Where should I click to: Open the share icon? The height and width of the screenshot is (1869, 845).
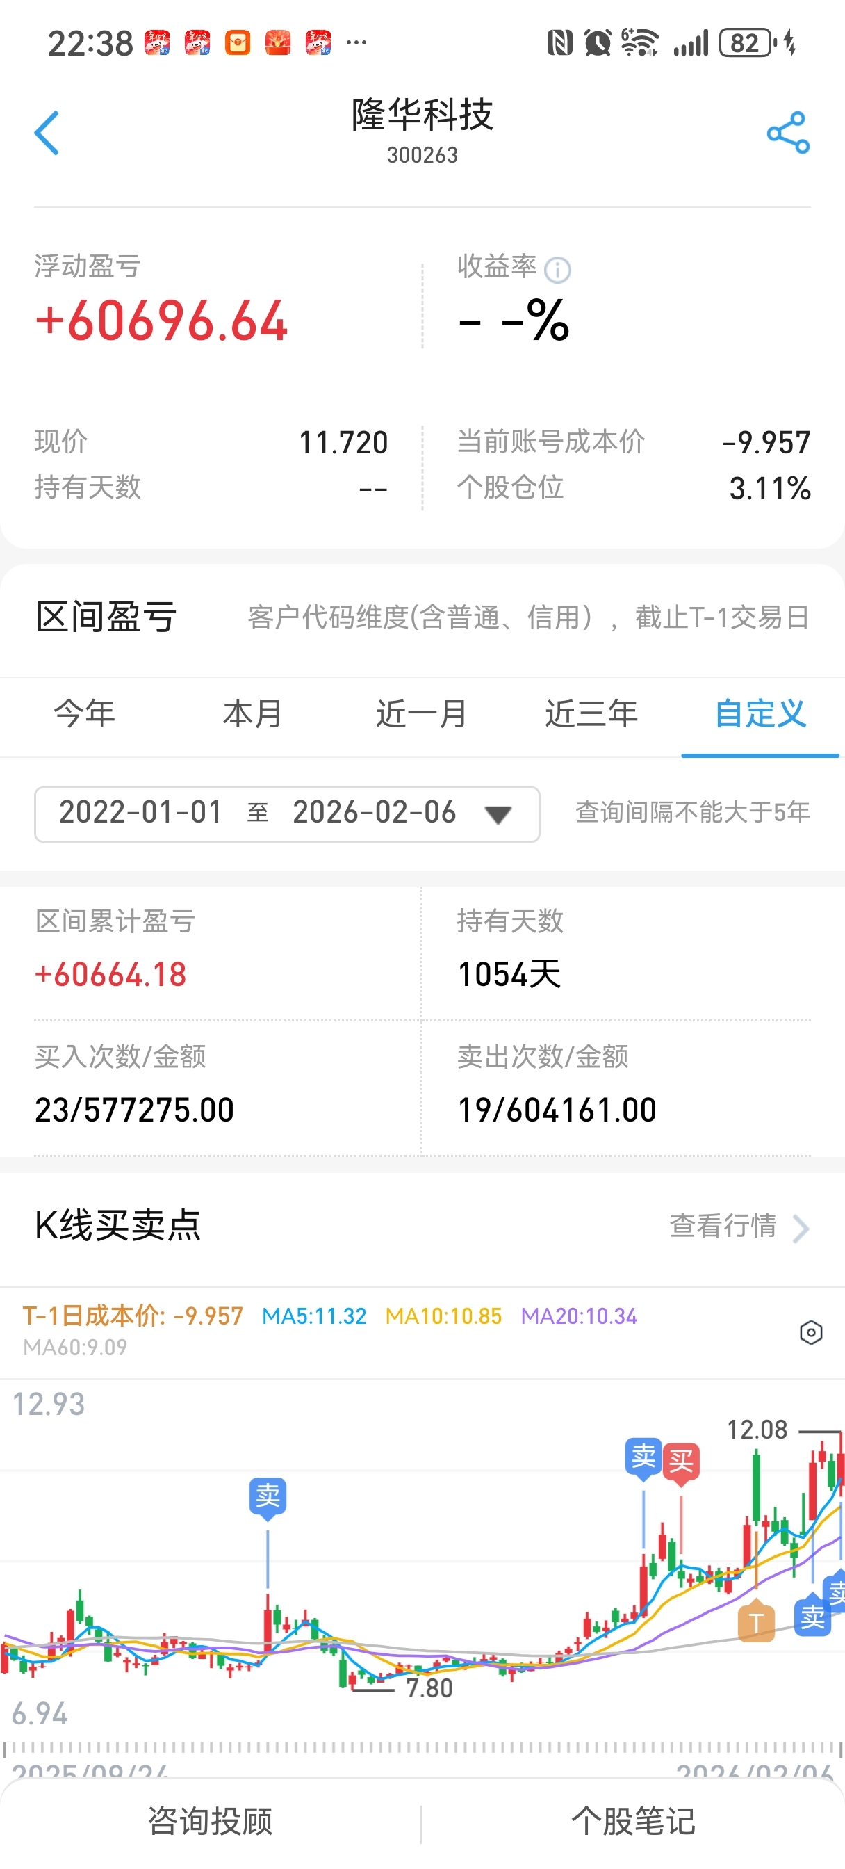[788, 133]
